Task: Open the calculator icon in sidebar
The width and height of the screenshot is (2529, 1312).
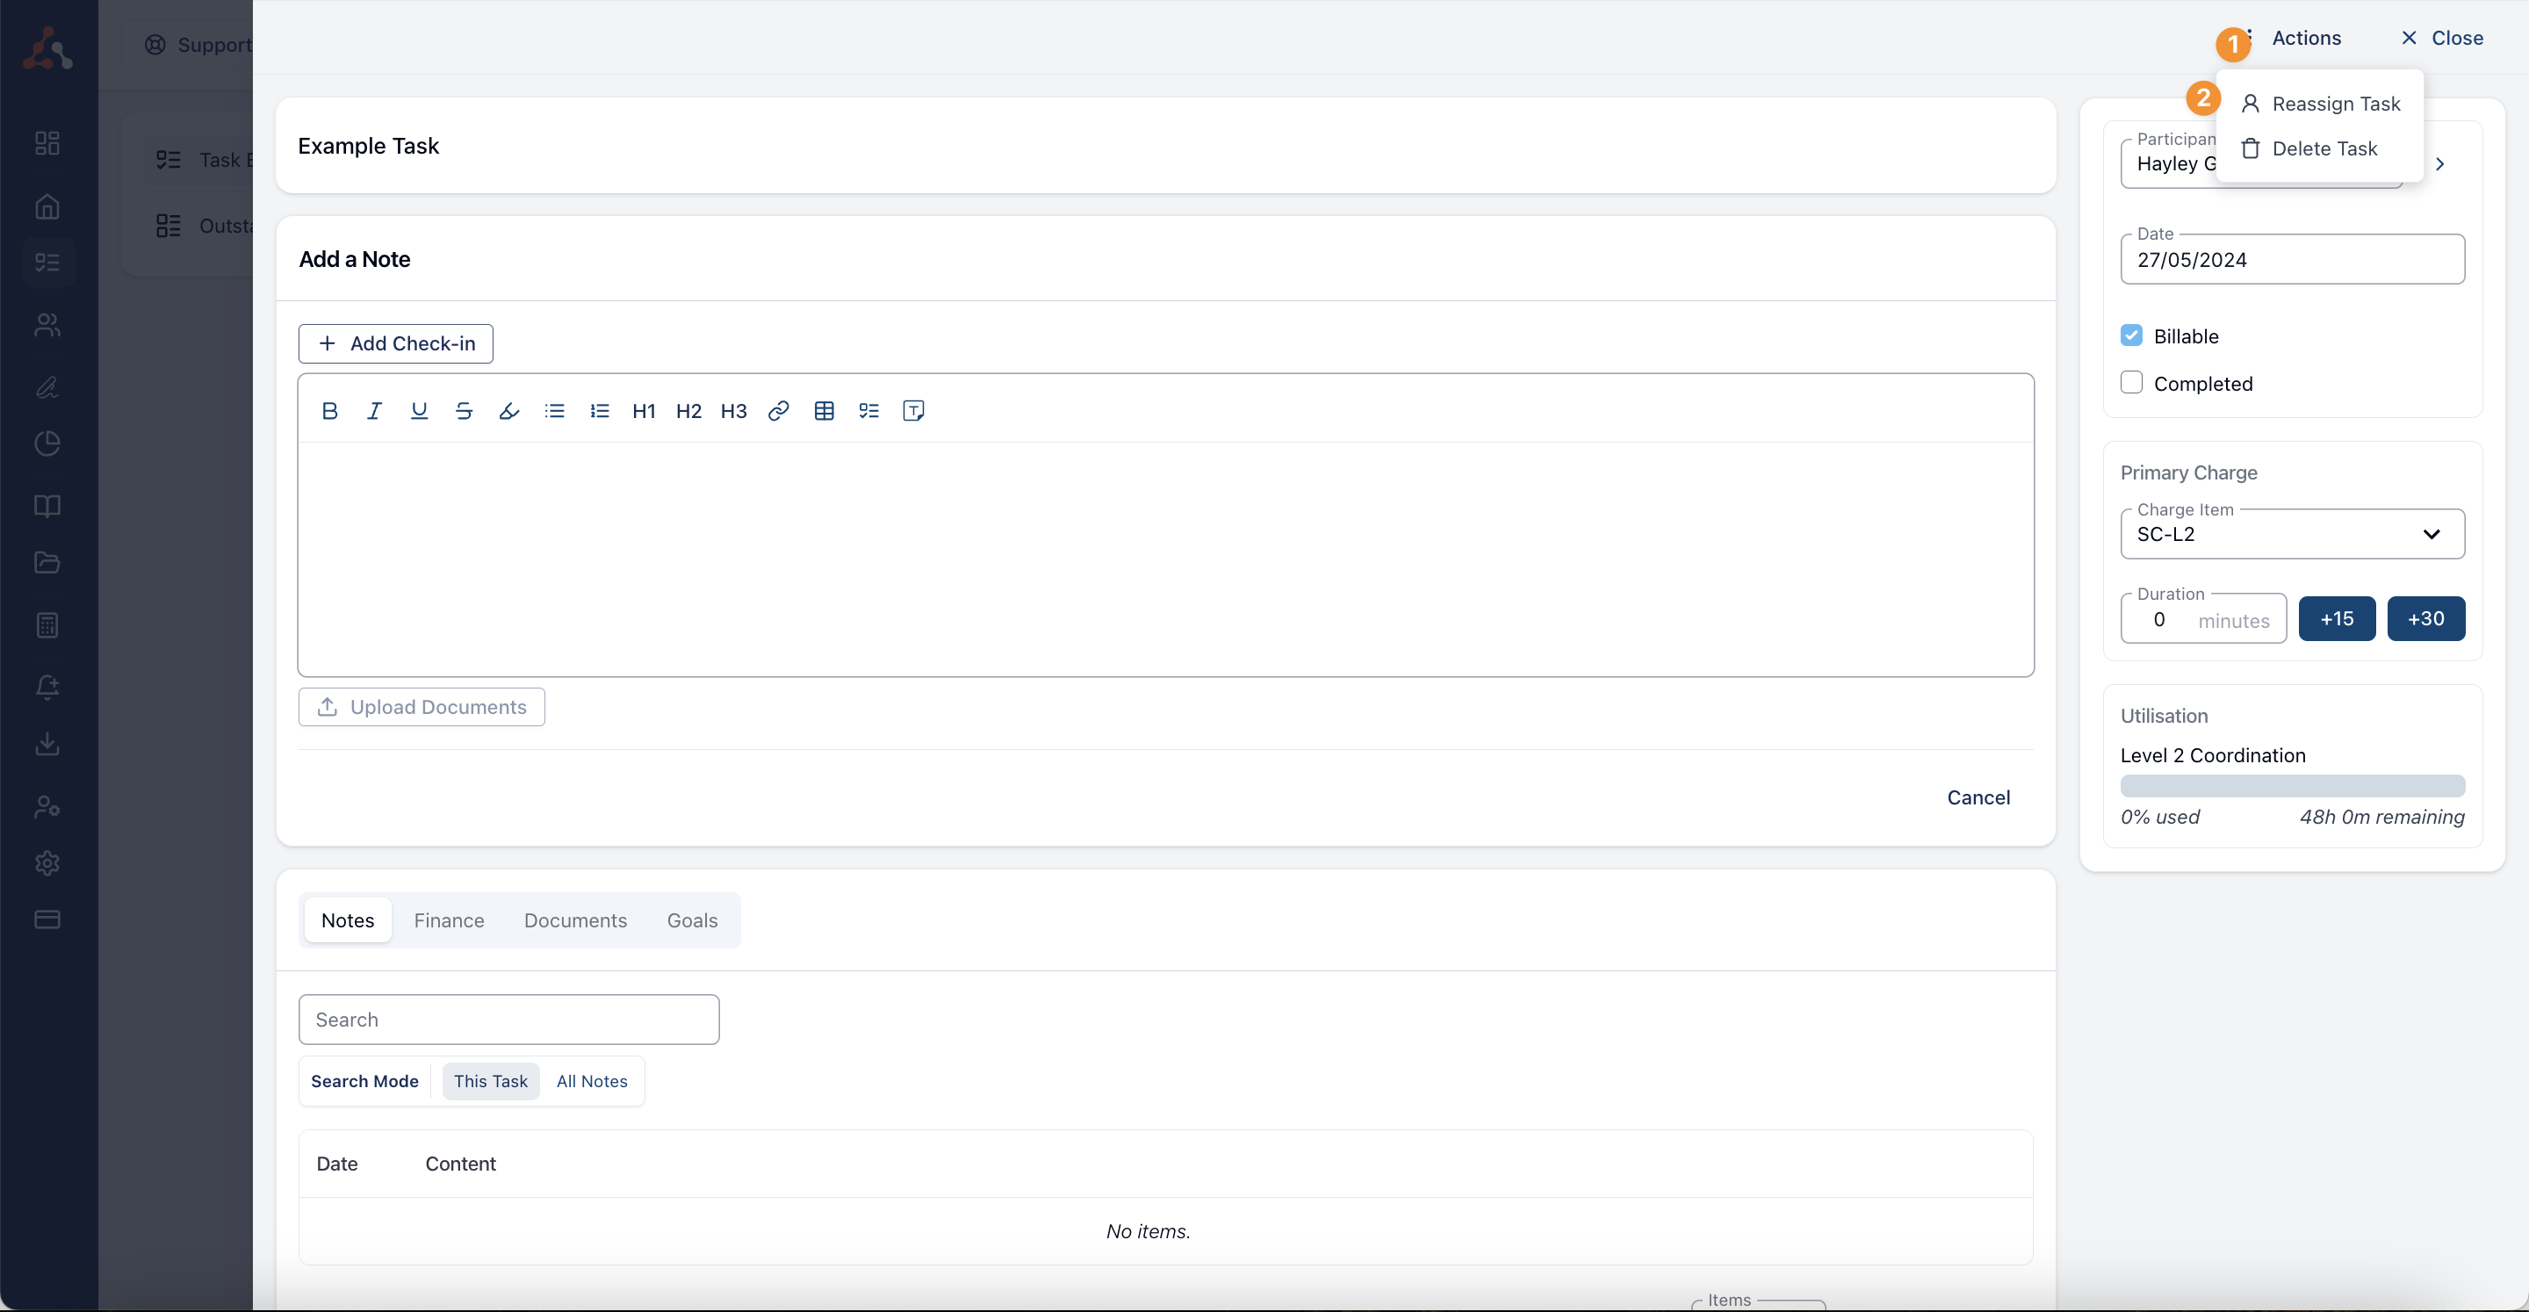Action: pyautogui.click(x=47, y=625)
